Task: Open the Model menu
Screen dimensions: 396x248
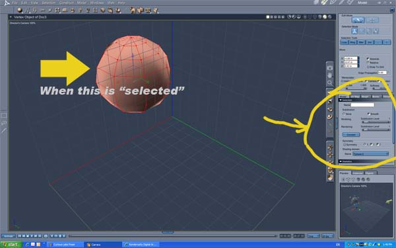Action: pyautogui.click(x=82, y=3)
